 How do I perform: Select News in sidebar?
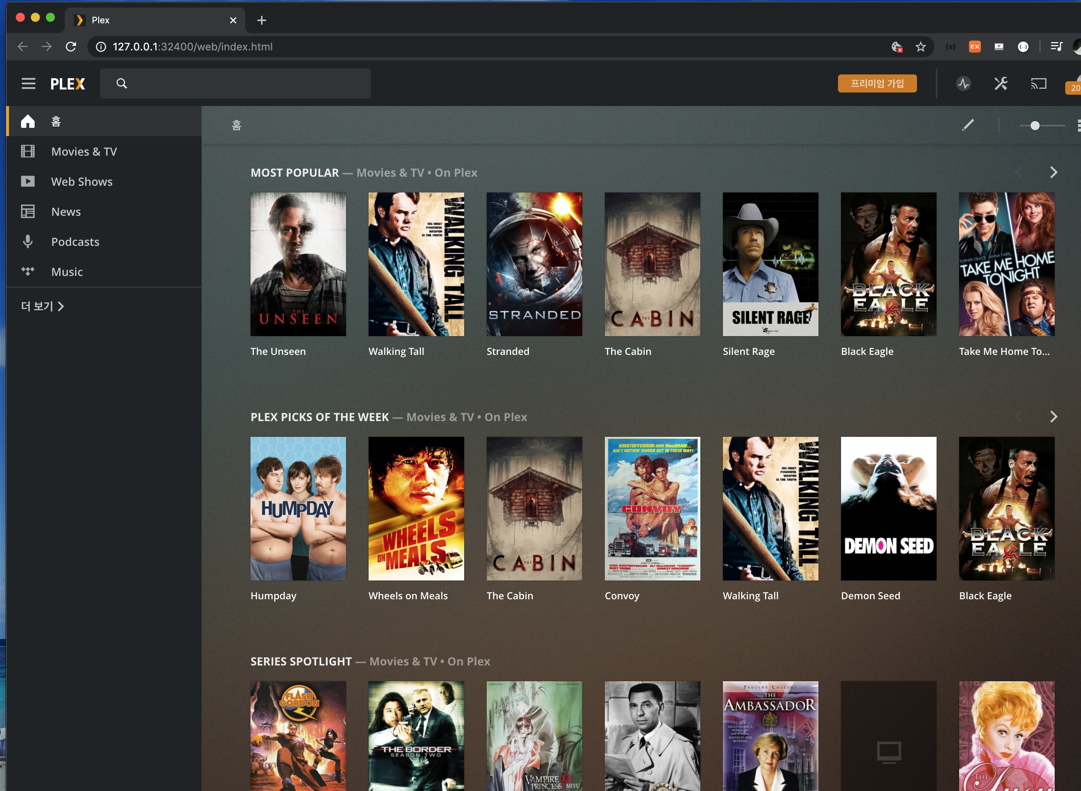(x=104, y=211)
